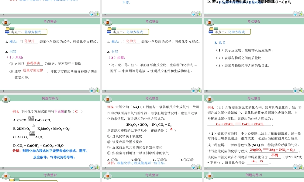Click the line （2）表示各物质之间的质量比
This screenshot has width=304, height=182.
coord(239,58)
